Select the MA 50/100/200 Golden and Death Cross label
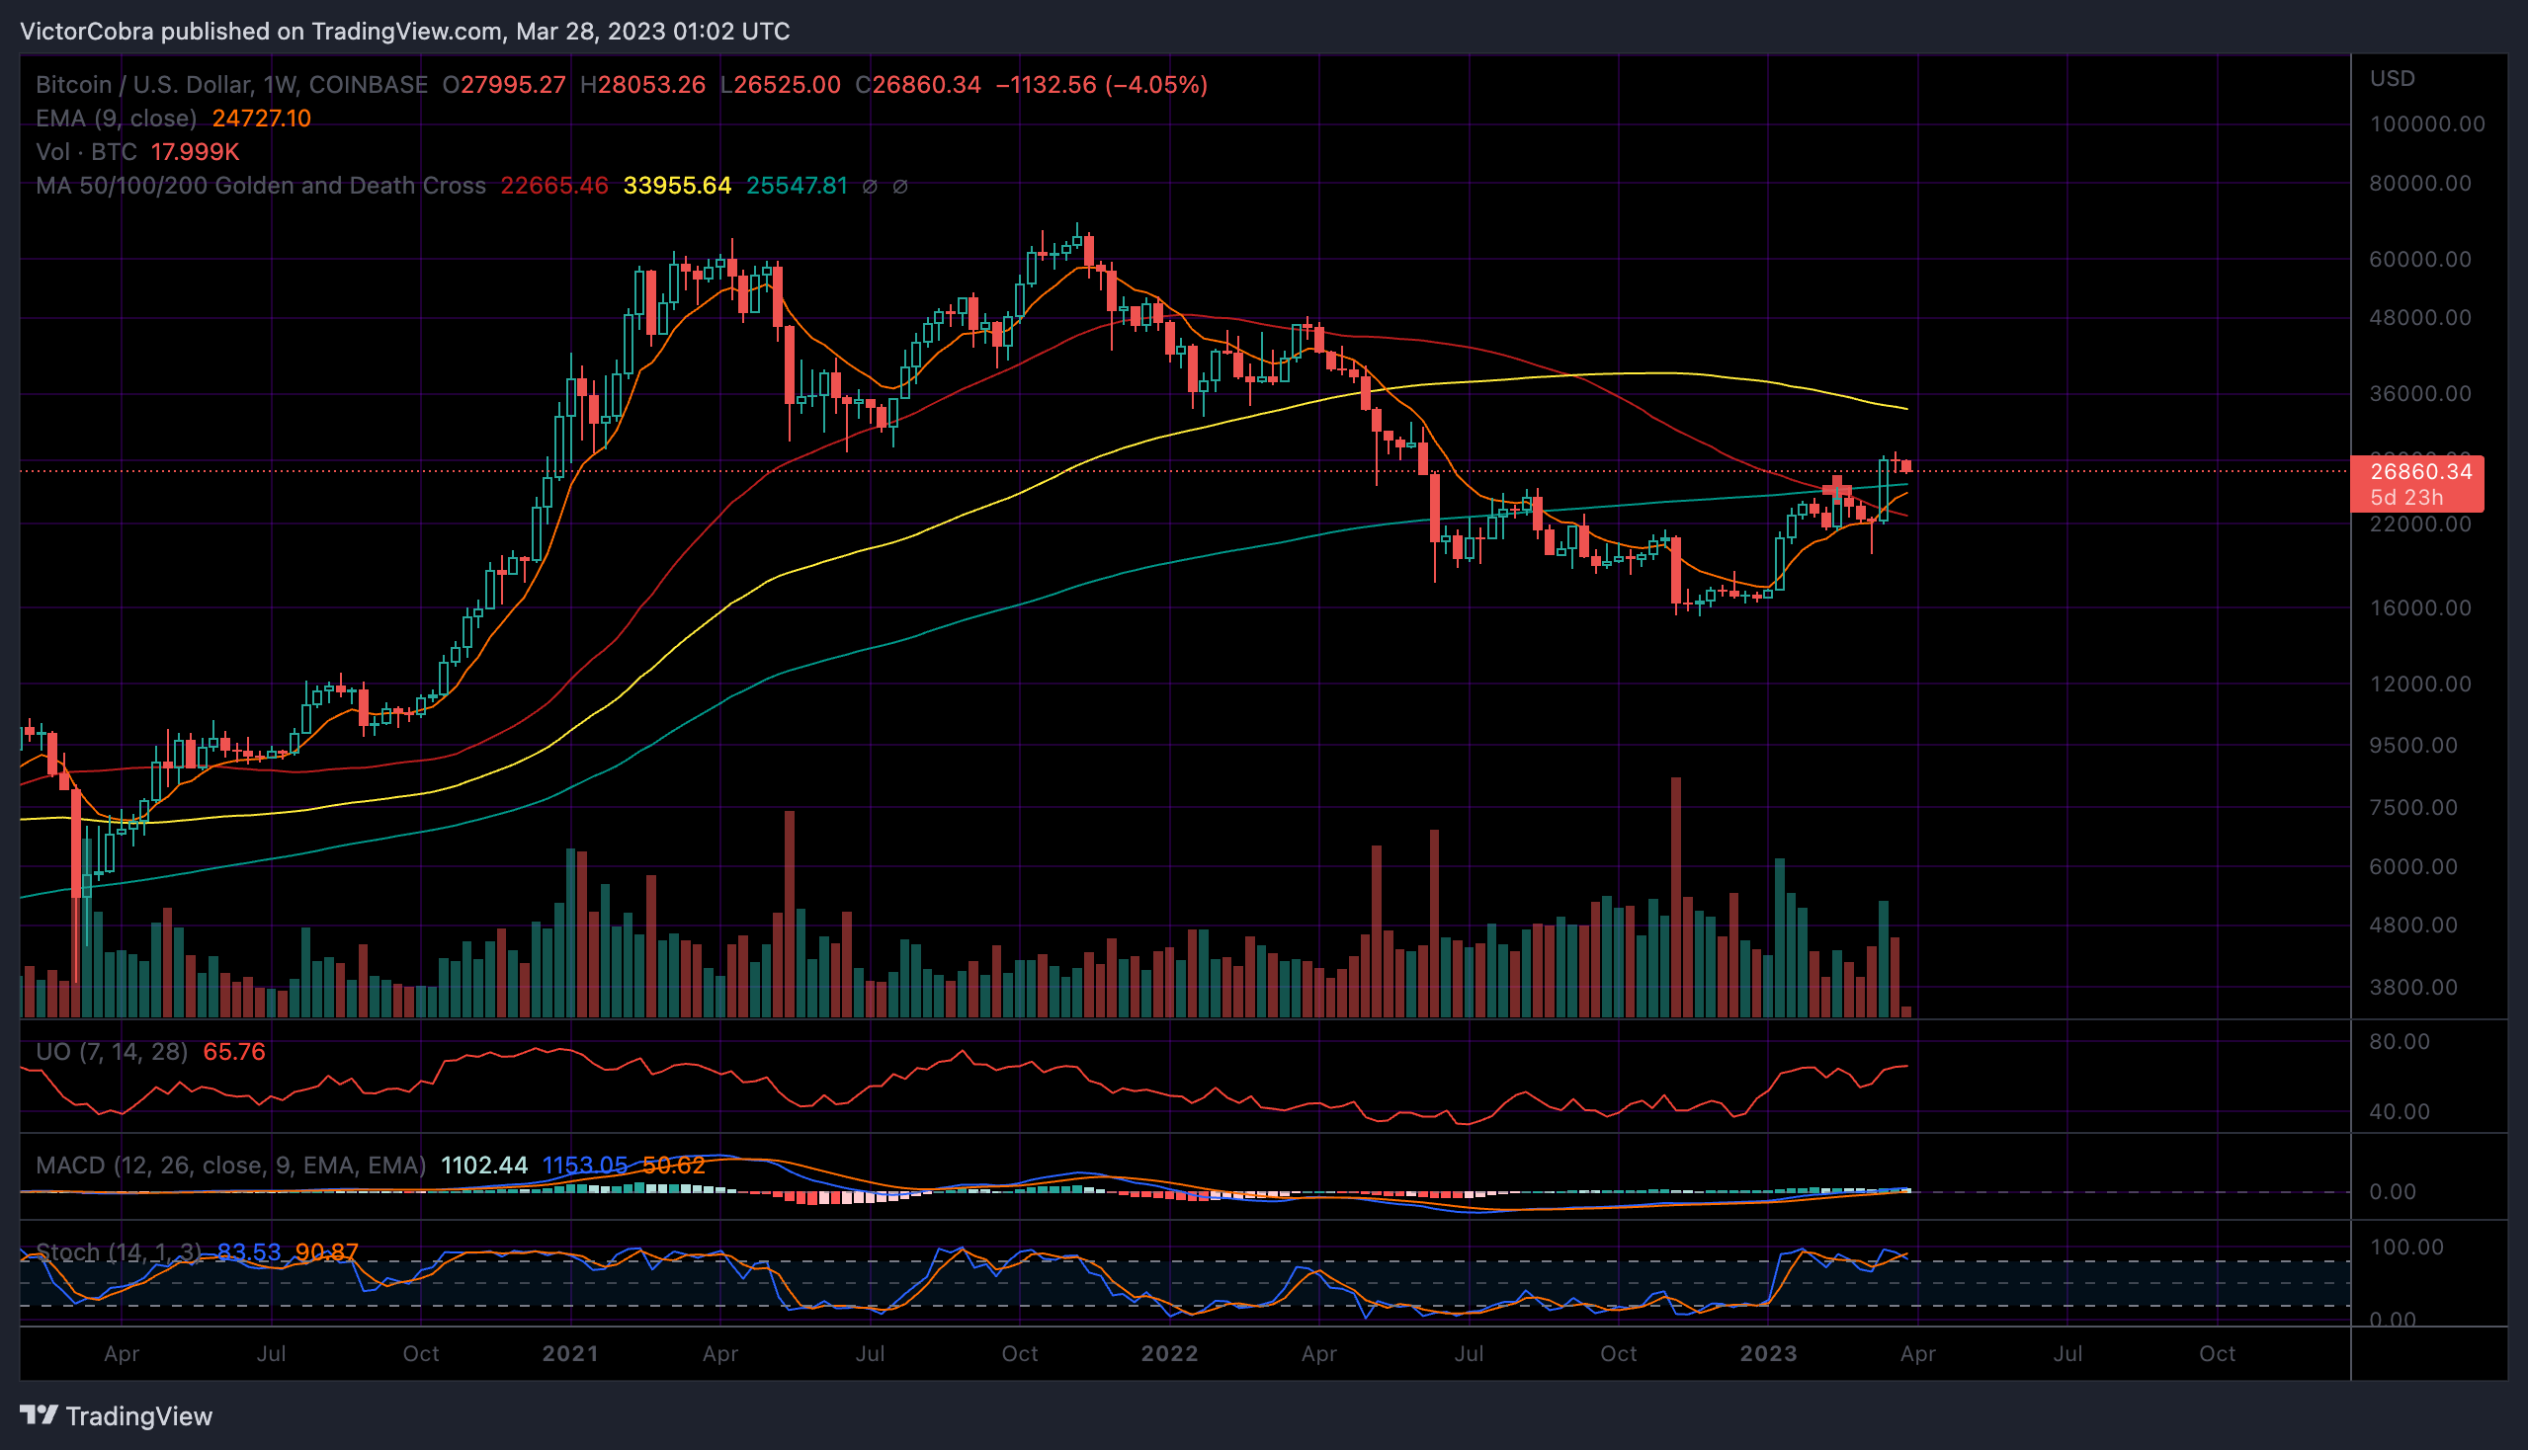 click(x=261, y=187)
